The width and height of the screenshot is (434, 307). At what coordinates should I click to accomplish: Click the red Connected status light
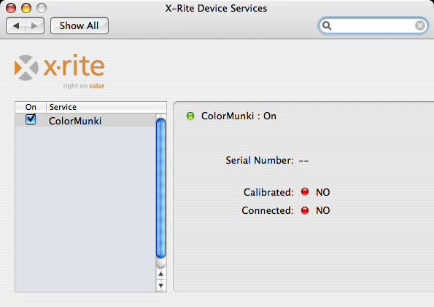[305, 210]
